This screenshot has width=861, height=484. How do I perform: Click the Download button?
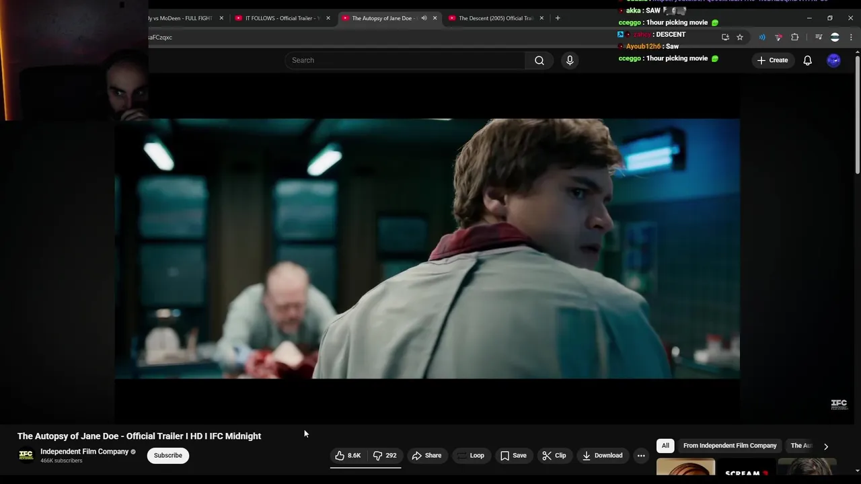pyautogui.click(x=603, y=456)
